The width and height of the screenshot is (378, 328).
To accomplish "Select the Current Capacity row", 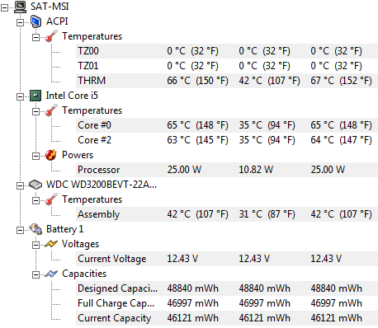I will click(x=227, y=318).
